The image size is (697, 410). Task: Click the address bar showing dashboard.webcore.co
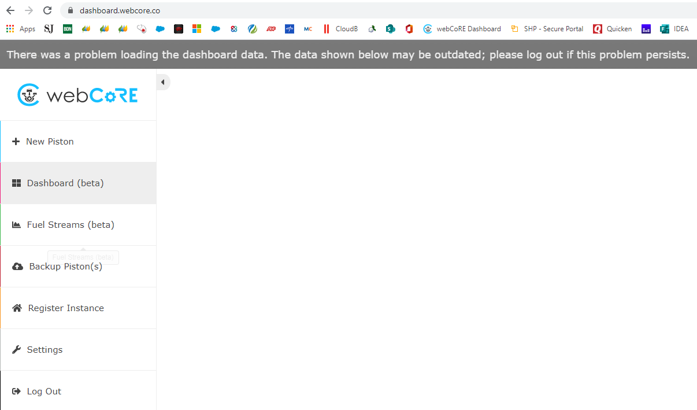click(x=347, y=10)
